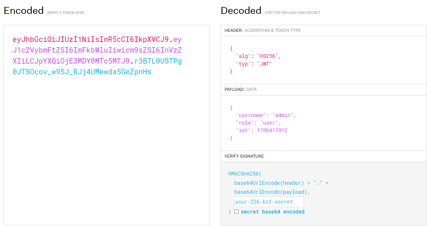Click the blue signature line 0JTSOcov_w9SJ_RJj4UMewda5GeZpnHs
Viewport: 428px width, 227px height.
(x=82, y=72)
